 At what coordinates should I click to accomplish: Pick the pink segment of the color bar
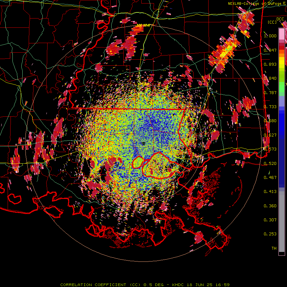click(282, 34)
